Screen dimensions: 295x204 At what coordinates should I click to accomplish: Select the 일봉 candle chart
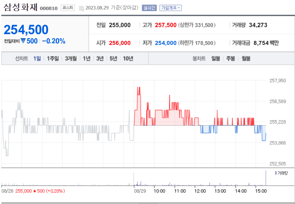(x=215, y=59)
